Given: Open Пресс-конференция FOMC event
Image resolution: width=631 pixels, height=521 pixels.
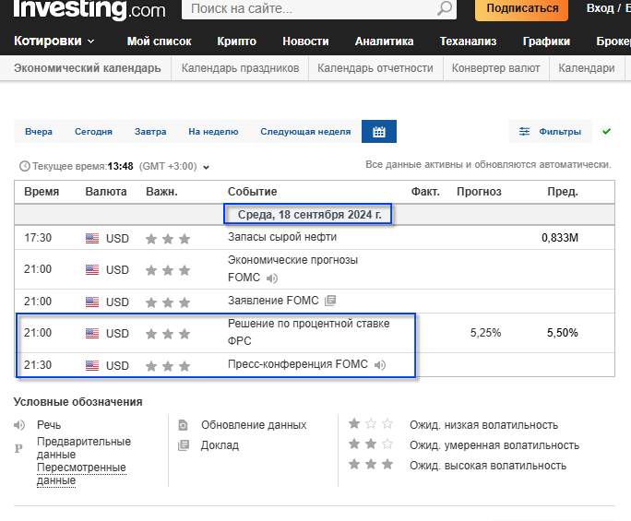Looking at the screenshot, I should tap(298, 364).
